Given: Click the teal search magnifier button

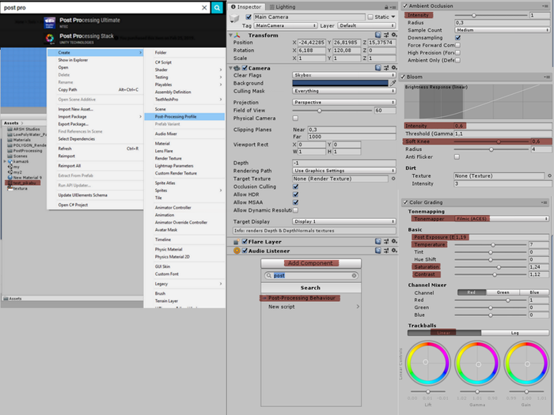Looking at the screenshot, I should 217,7.
